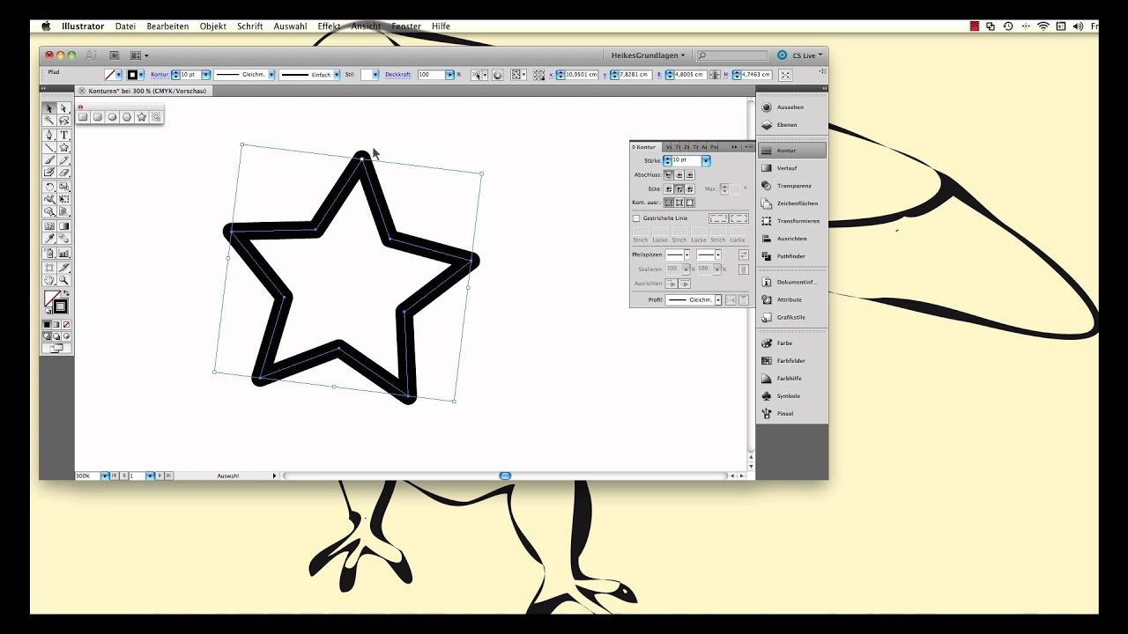Open the Farbfelder swatches panel
1128x634 pixels.
tap(792, 361)
